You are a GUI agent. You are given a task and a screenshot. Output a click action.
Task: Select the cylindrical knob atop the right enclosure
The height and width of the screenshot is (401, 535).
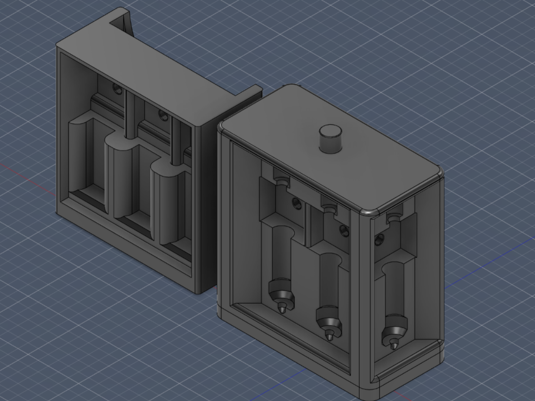[330, 139]
